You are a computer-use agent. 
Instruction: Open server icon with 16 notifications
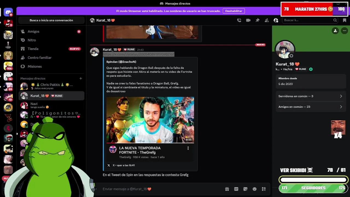tap(8, 77)
